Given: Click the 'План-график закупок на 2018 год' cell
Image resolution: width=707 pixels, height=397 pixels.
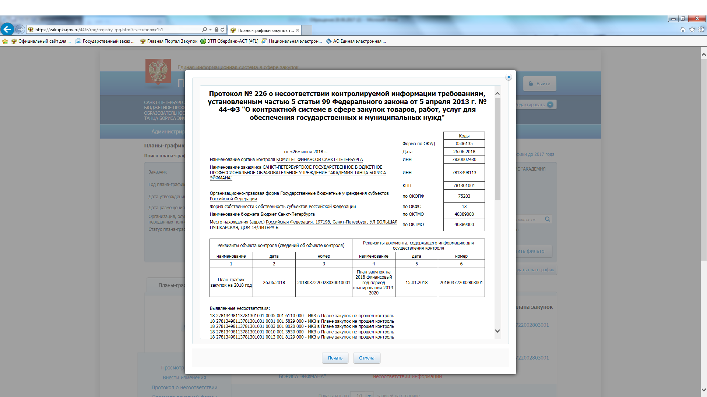Looking at the screenshot, I should [231, 282].
